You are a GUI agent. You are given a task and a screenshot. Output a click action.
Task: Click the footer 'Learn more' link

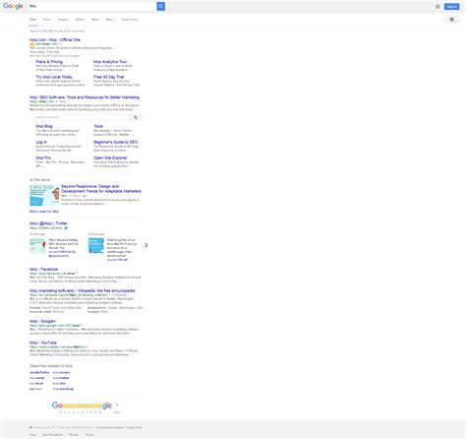[x=135, y=427]
